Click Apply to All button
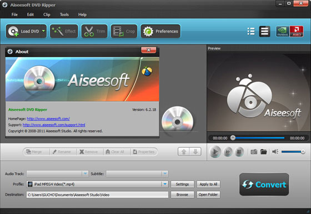Screen dimensions: 311x214 (x=208, y=184)
